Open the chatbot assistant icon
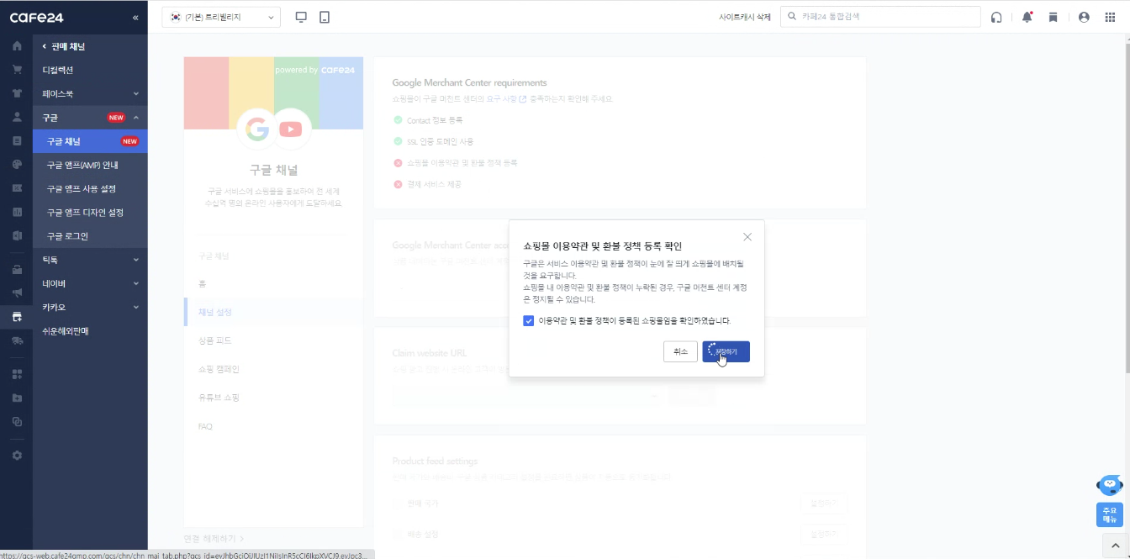 pyautogui.click(x=1110, y=486)
